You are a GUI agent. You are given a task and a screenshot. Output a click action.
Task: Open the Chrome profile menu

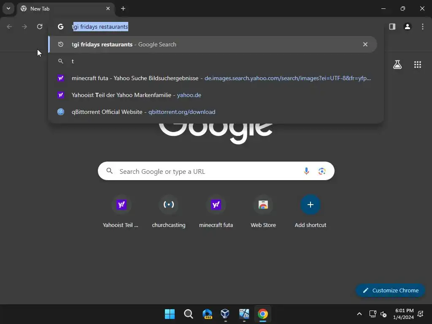click(408, 27)
